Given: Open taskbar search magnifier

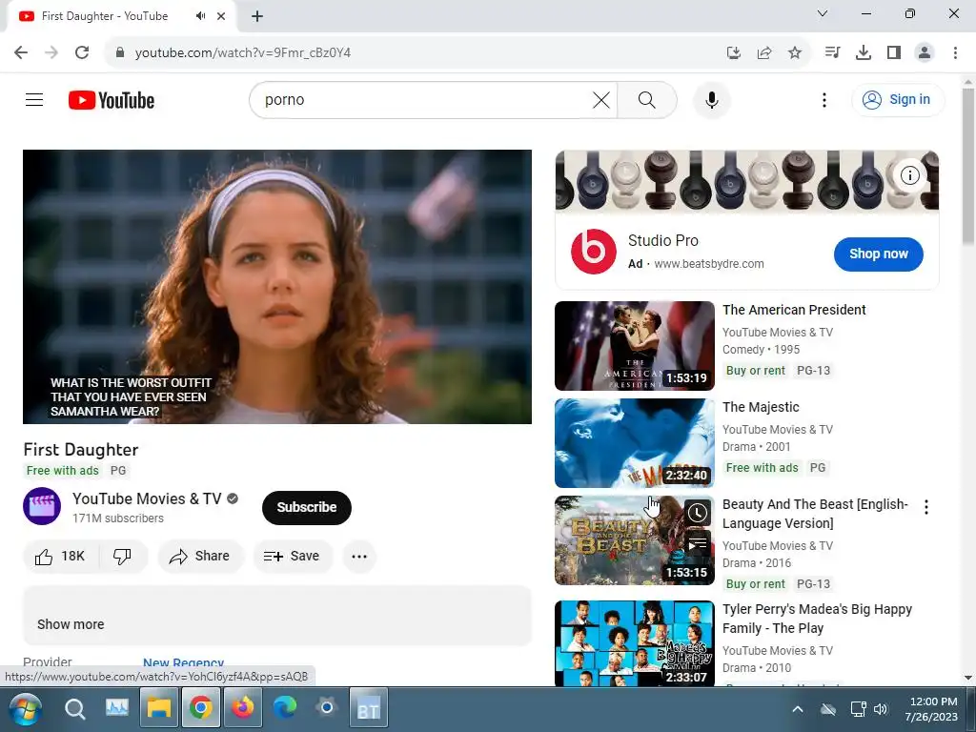Looking at the screenshot, I should pos(74,709).
